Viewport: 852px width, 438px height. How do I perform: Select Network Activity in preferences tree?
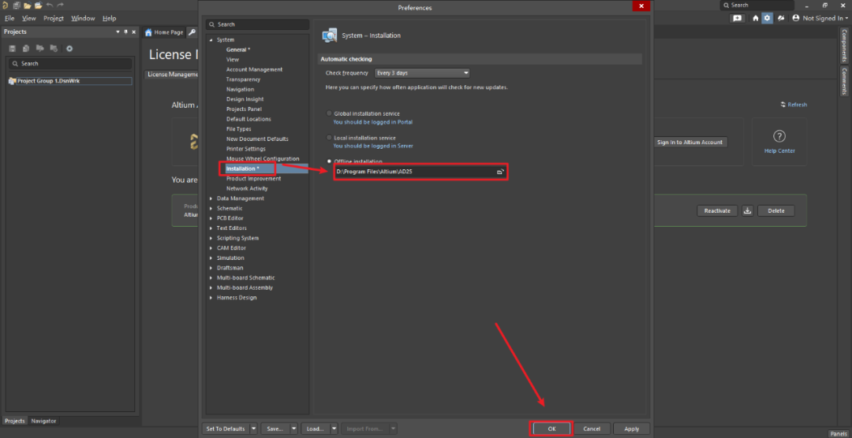247,189
